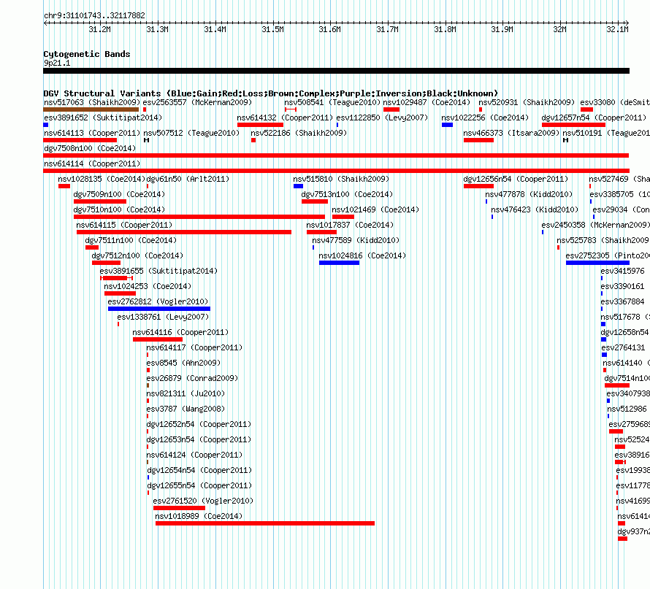The image size is (650, 589).
Task: Open the dgv7508n100 (Coe2014) label
Action: point(90,148)
